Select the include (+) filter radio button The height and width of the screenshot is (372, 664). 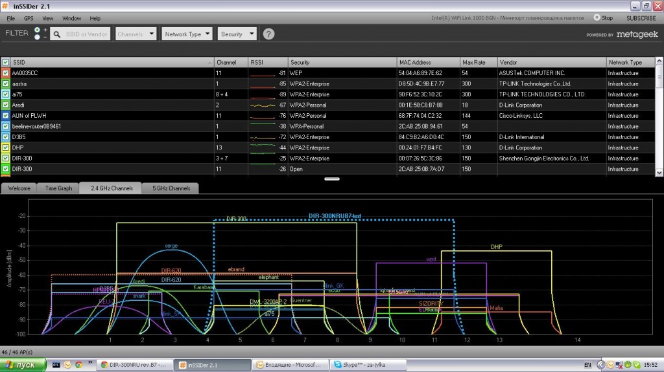point(37,30)
